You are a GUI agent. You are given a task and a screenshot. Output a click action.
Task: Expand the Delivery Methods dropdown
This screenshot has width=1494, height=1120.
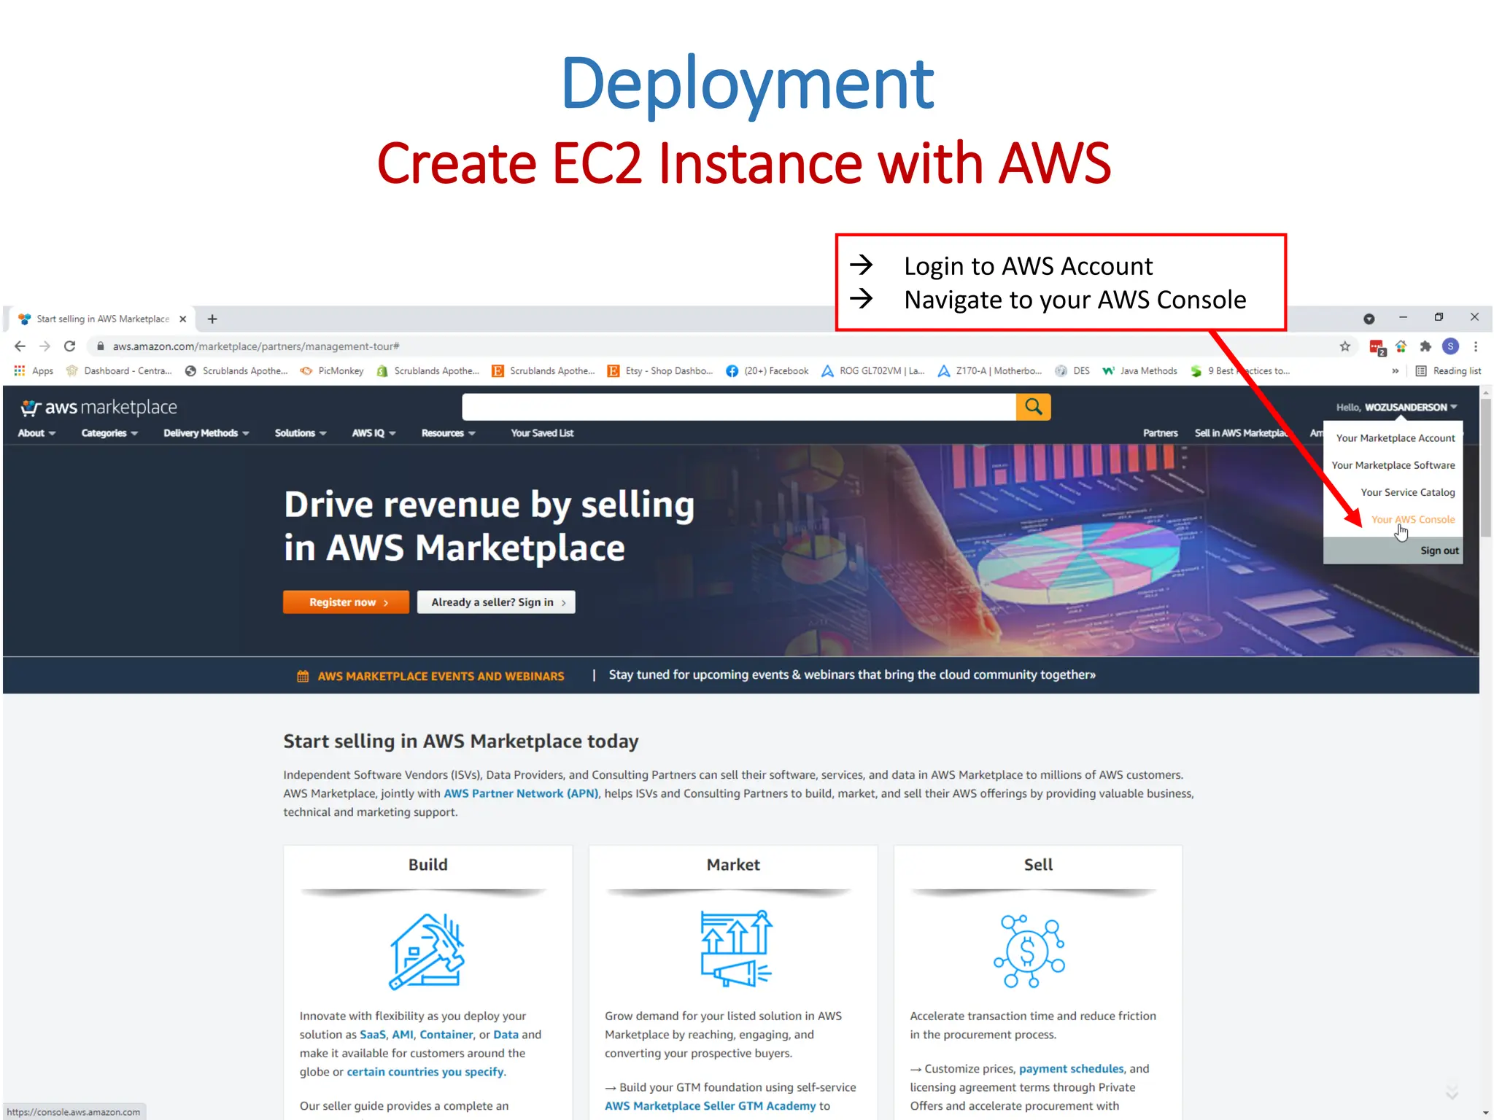[x=206, y=433]
